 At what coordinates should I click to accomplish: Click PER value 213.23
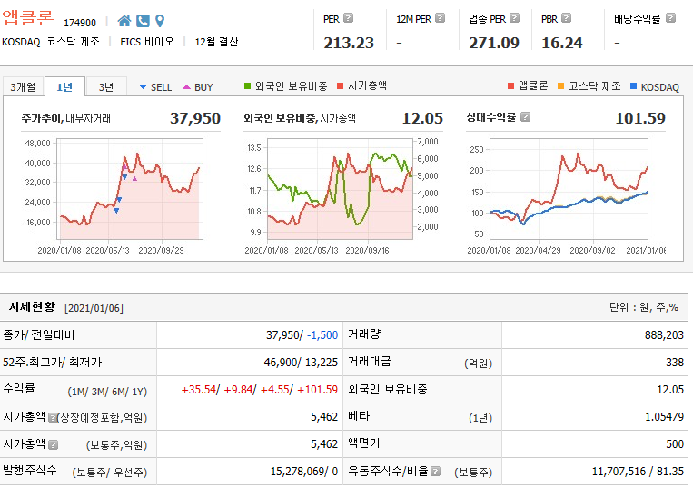(x=349, y=43)
